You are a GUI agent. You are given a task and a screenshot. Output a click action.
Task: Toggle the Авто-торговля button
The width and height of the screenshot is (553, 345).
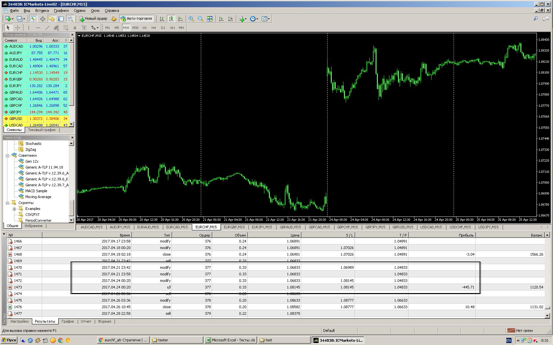pos(136,19)
